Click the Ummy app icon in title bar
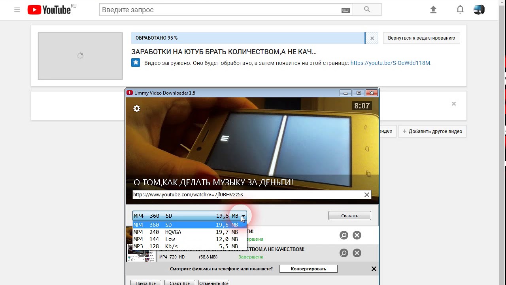Viewport: 506px width, 285px height. (x=130, y=93)
